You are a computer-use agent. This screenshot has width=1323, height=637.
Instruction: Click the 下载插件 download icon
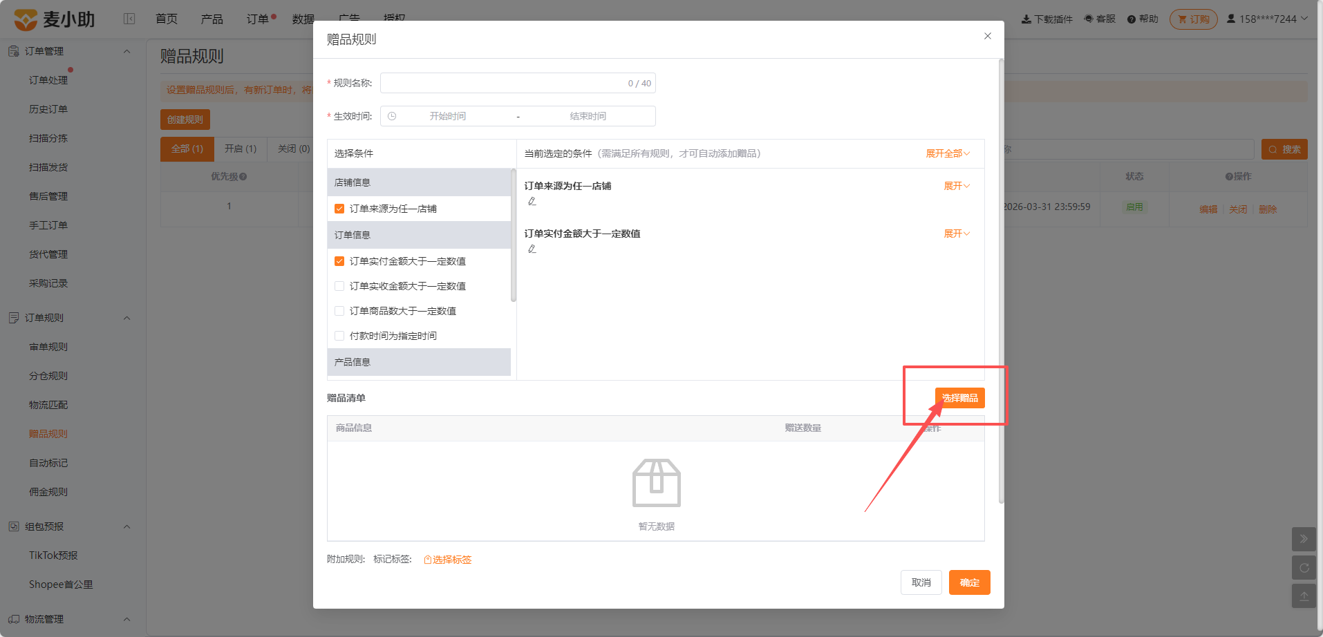(x=1026, y=19)
